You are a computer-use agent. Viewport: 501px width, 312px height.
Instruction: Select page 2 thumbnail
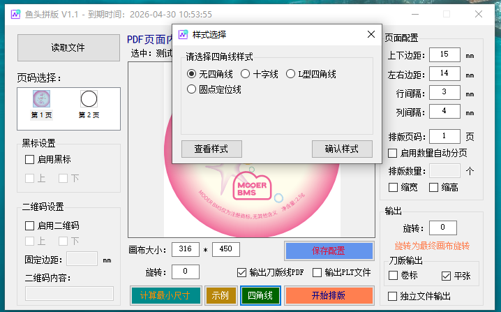[x=88, y=99]
